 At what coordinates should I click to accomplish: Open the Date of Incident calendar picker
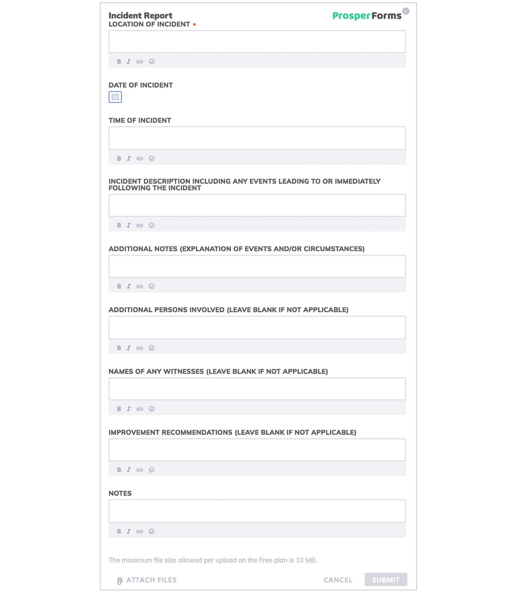[x=115, y=97]
